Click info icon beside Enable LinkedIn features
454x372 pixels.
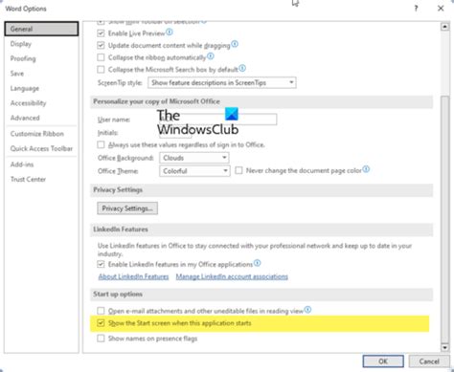257,263
